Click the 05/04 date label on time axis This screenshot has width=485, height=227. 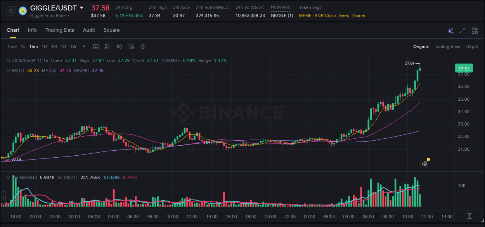(x=329, y=217)
